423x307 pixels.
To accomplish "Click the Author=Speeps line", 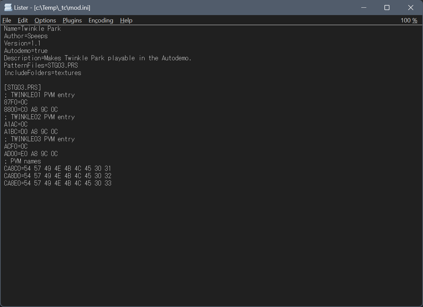I will [x=26, y=36].
